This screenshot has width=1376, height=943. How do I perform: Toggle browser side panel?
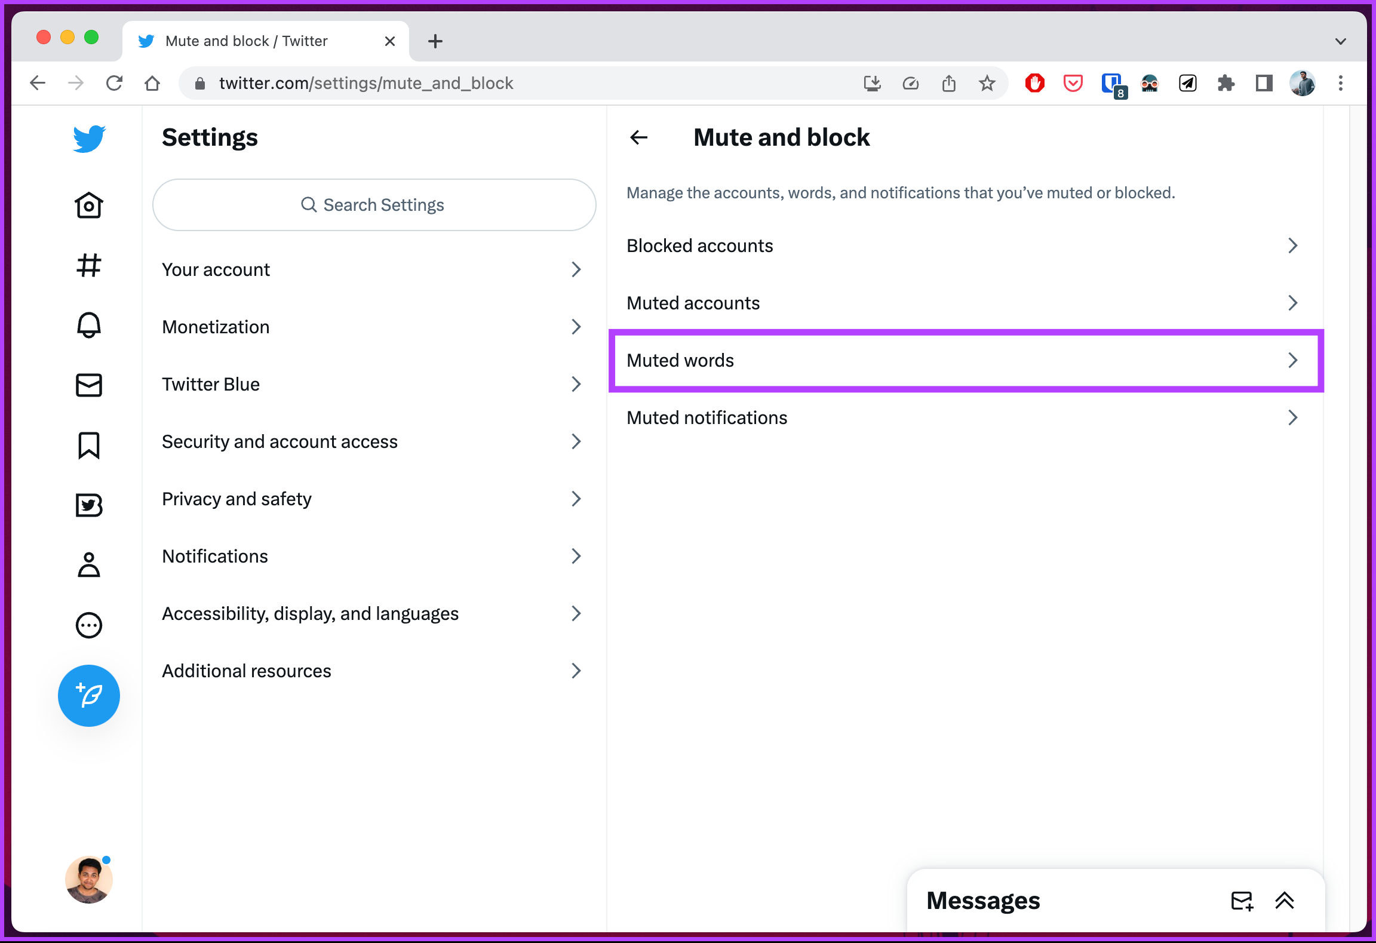click(1264, 83)
